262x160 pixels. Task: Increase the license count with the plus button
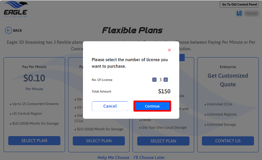pos(166,80)
